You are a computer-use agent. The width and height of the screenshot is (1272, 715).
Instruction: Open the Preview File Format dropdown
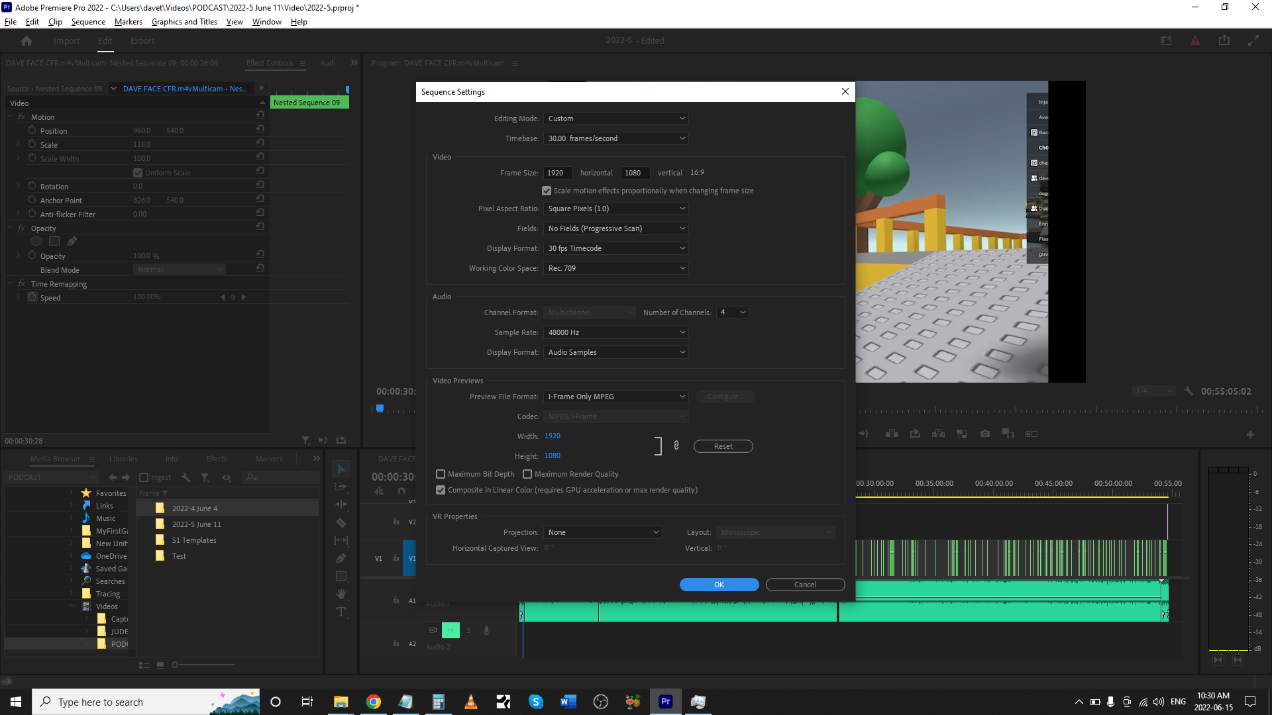coord(615,396)
